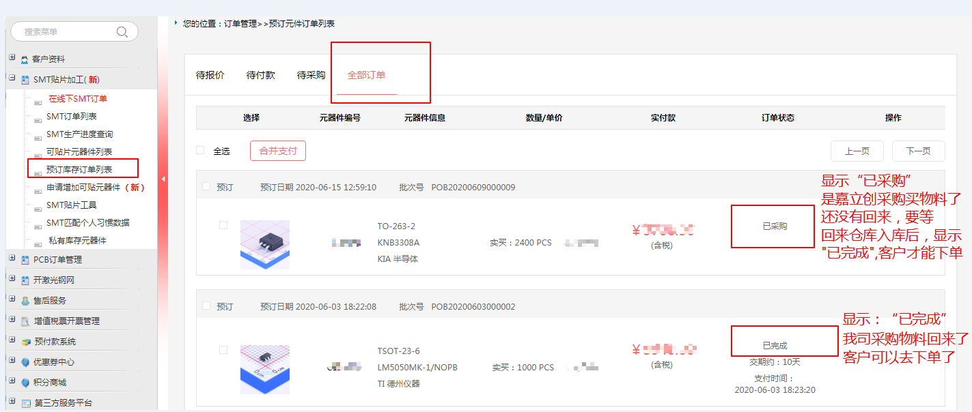Screen dimensions: 972x412
Task: Toggle the 全选 select-all checkbox
Action: pyautogui.click(x=200, y=150)
